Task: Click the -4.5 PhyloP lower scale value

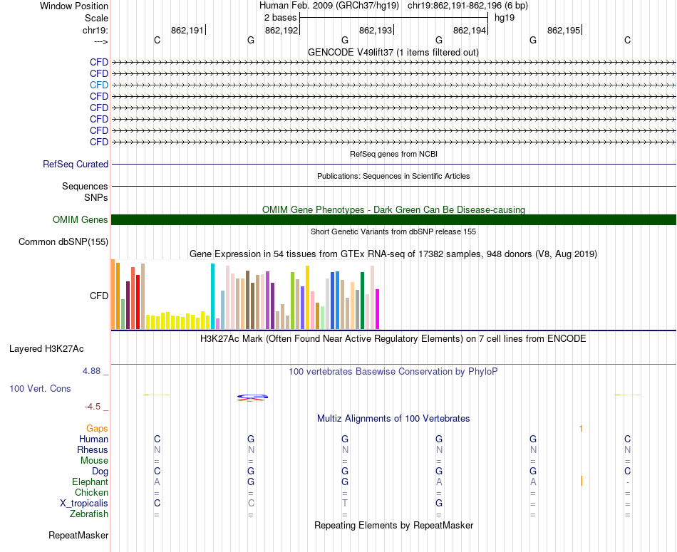Action: (x=93, y=406)
